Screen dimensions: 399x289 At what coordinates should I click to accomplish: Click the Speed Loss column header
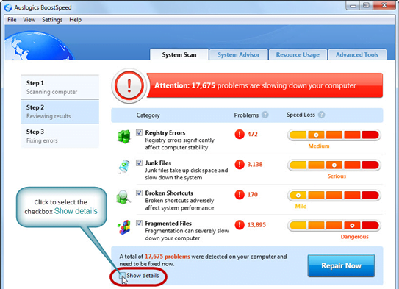pyautogui.click(x=301, y=115)
